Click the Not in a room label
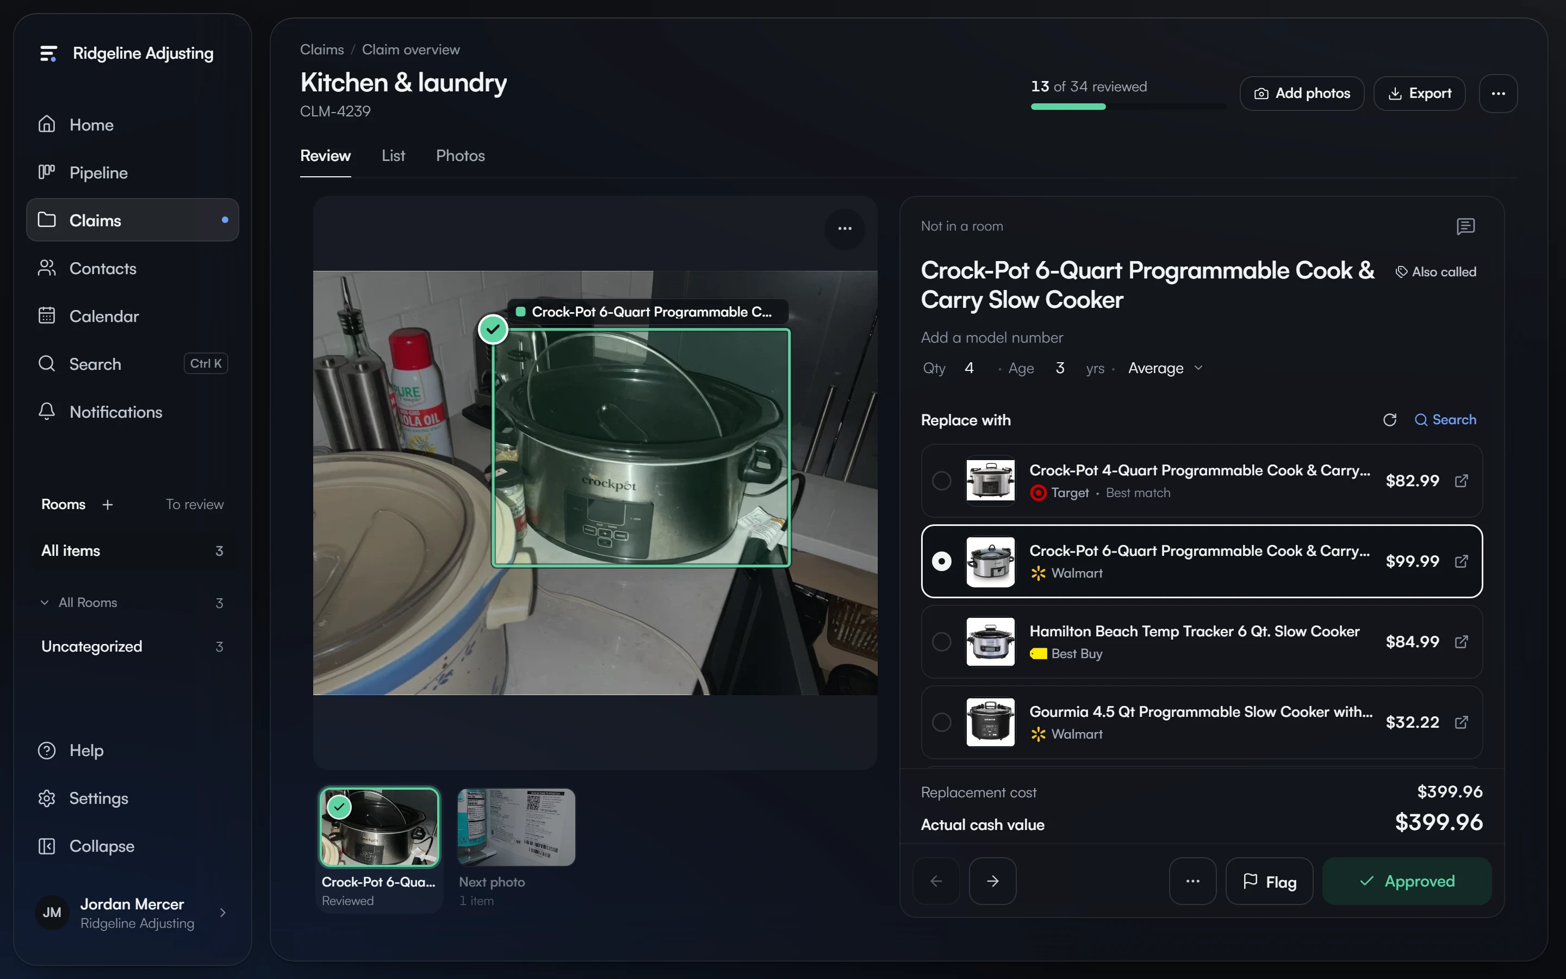Viewport: 1566px width, 979px height. (x=961, y=227)
